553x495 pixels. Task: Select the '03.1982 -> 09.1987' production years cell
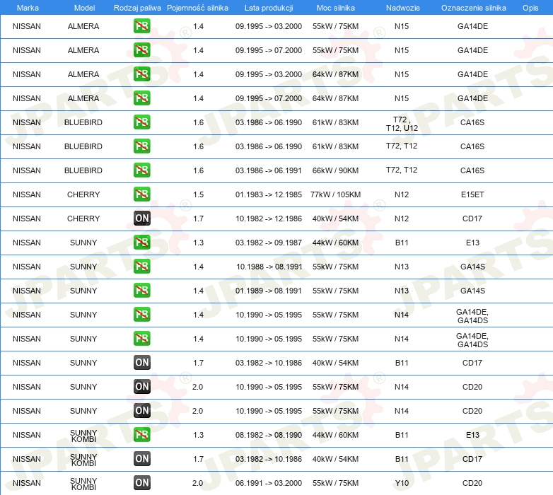pos(269,243)
